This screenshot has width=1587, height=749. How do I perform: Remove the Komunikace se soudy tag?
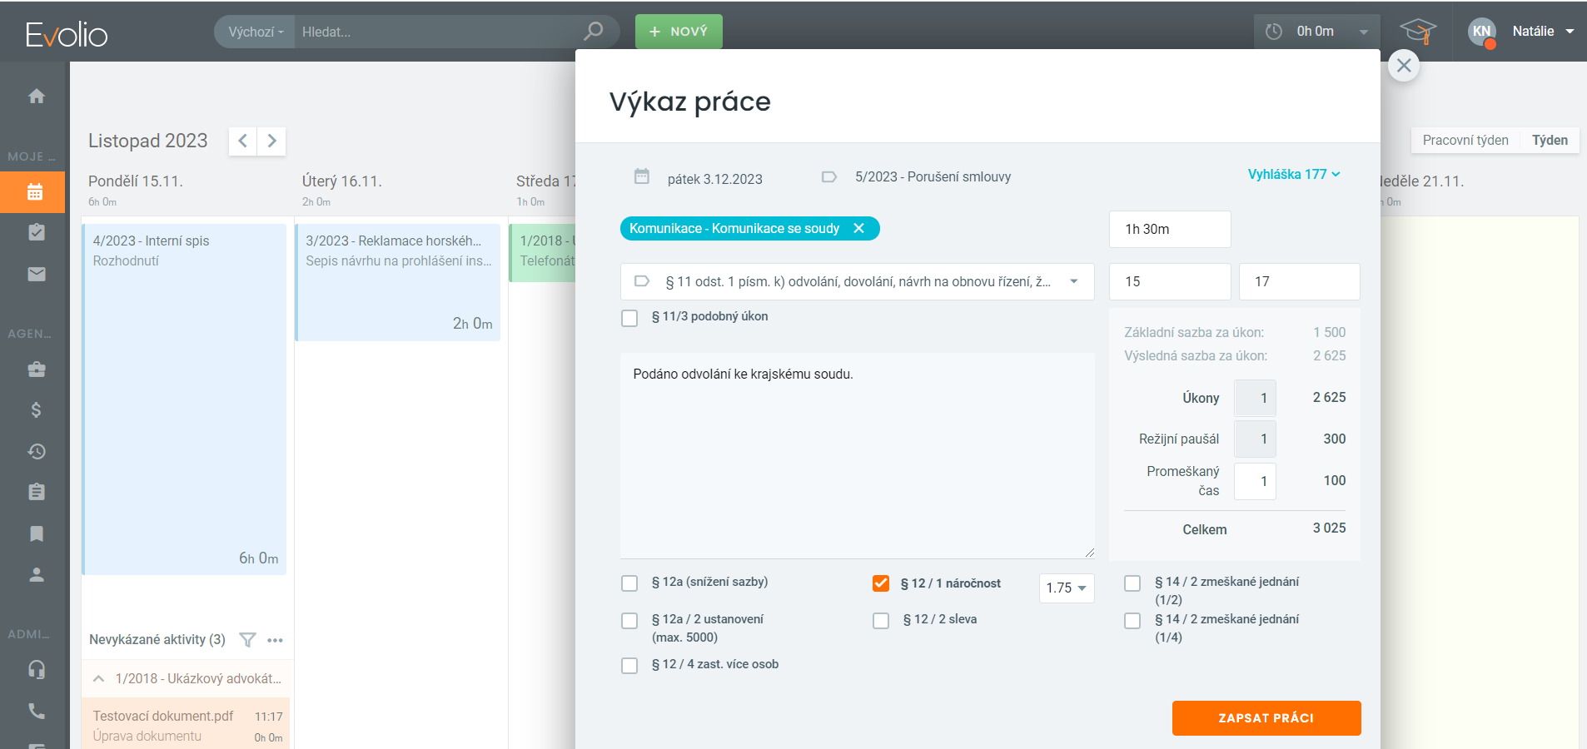tap(859, 229)
